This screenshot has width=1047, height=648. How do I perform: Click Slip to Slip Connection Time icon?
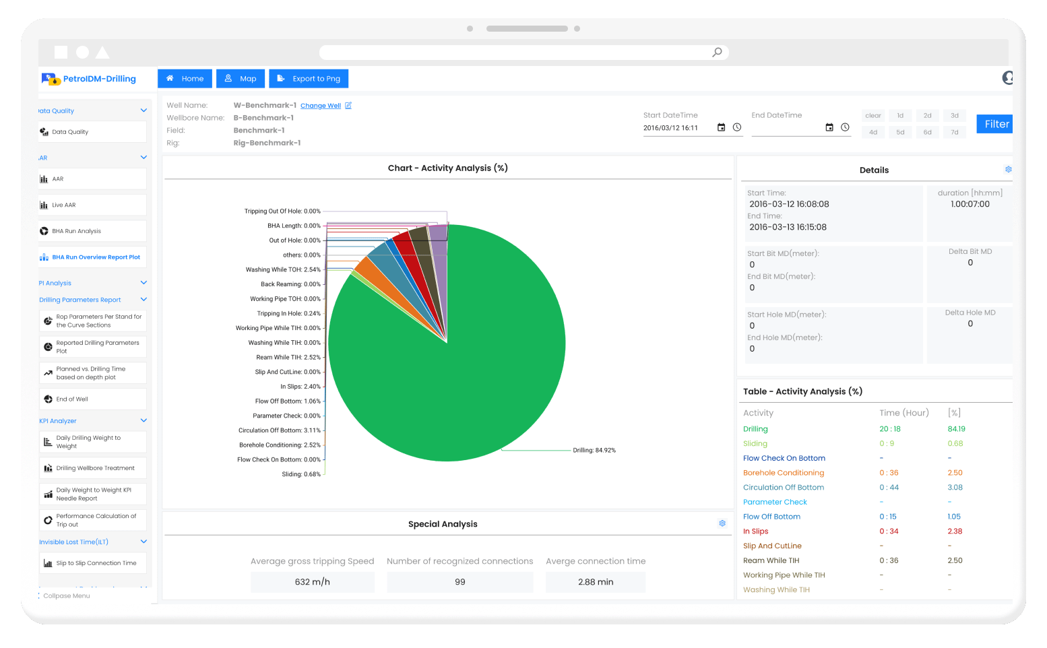48,563
